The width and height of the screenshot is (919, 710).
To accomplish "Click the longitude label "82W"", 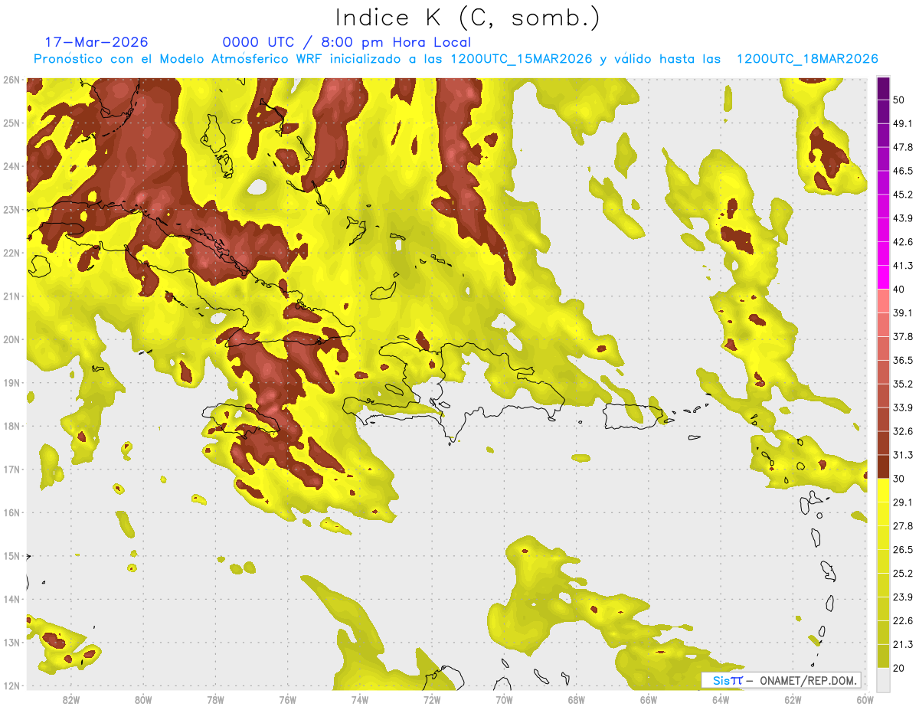I will [71, 699].
